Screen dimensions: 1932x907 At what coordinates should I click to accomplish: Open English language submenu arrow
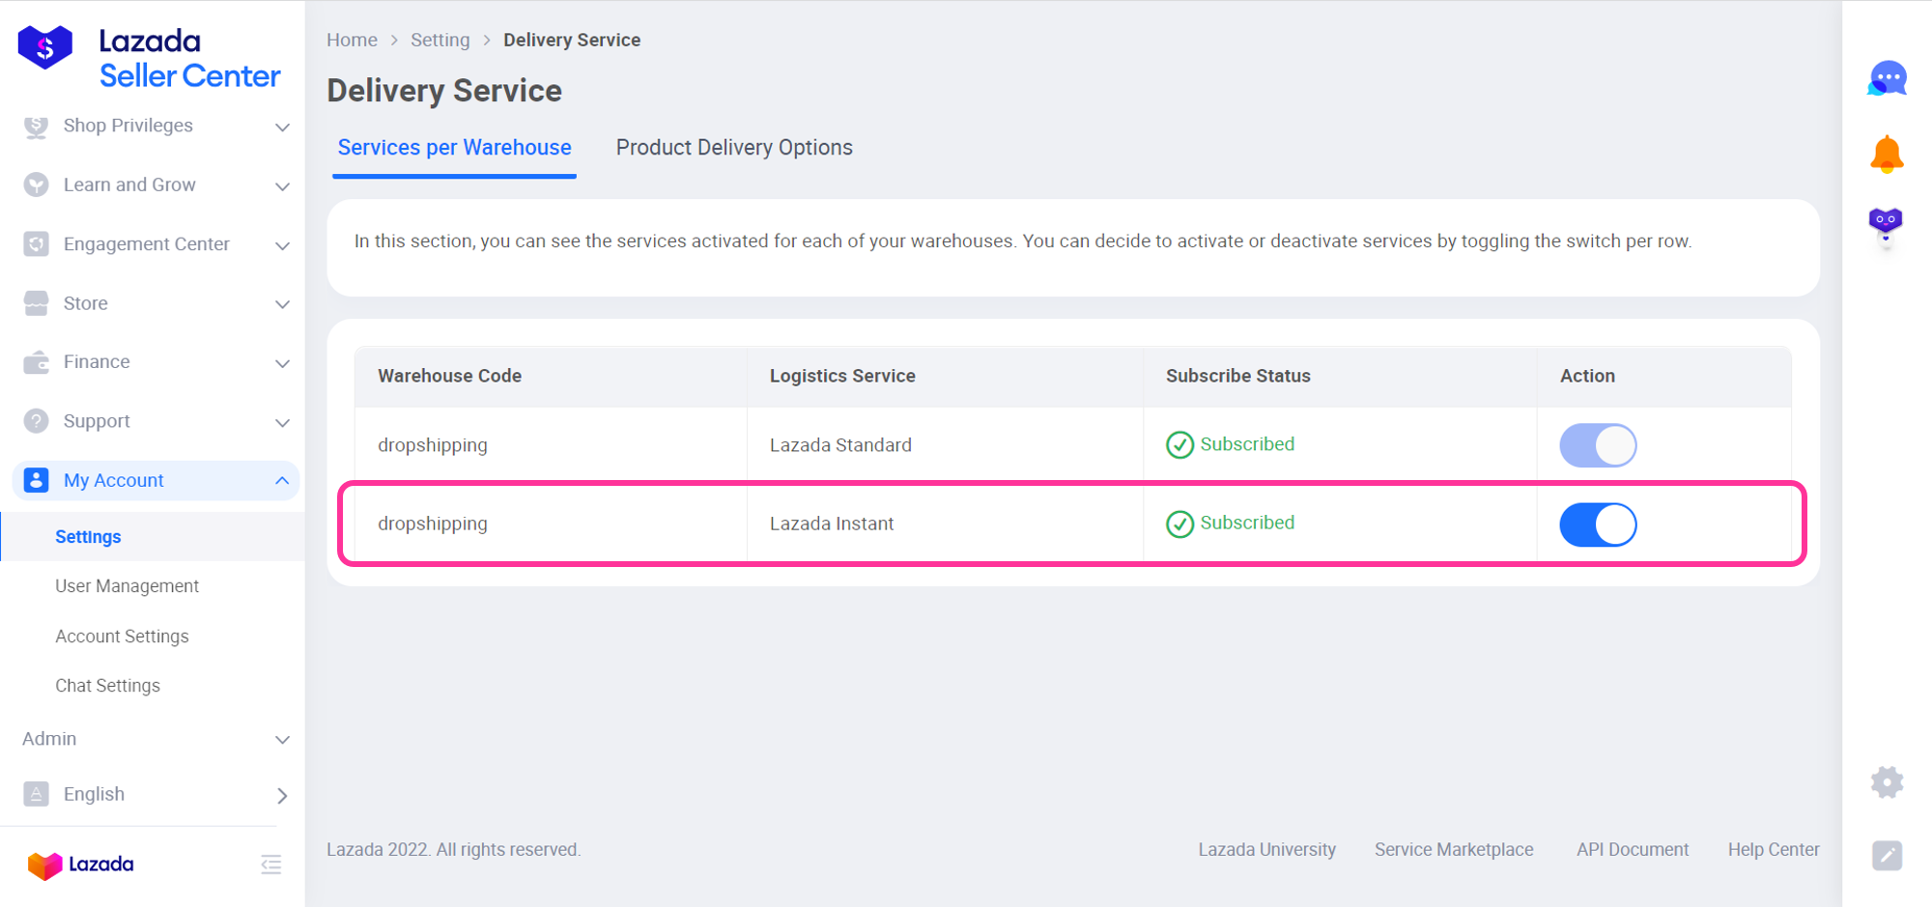[x=282, y=795]
